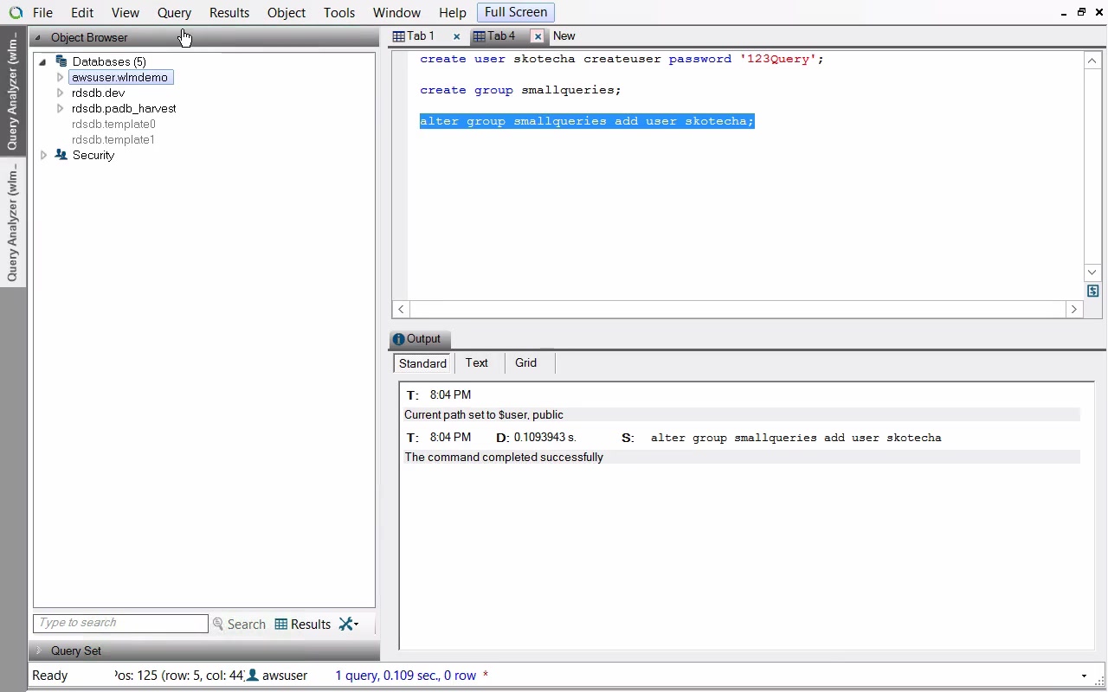Screen dimensions: 1108x692
Task: Collapse the Databases tree node
Action: (x=42, y=61)
